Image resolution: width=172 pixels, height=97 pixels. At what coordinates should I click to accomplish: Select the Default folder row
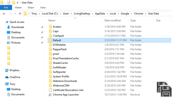coord(109,40)
